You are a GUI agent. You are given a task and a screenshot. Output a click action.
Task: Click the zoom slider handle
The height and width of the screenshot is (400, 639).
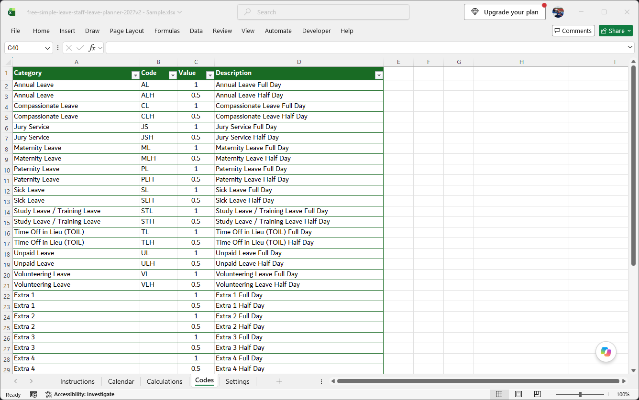click(x=580, y=394)
